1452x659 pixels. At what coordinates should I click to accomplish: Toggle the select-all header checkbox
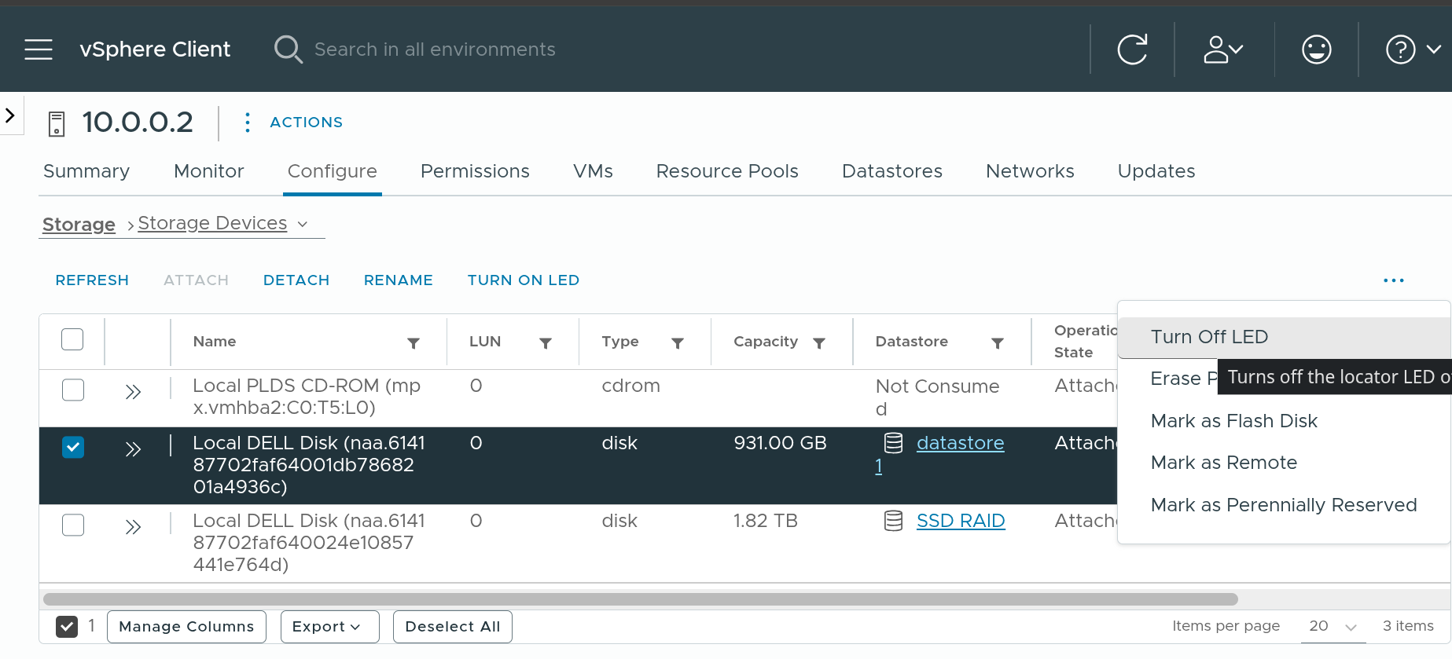pos(72,339)
